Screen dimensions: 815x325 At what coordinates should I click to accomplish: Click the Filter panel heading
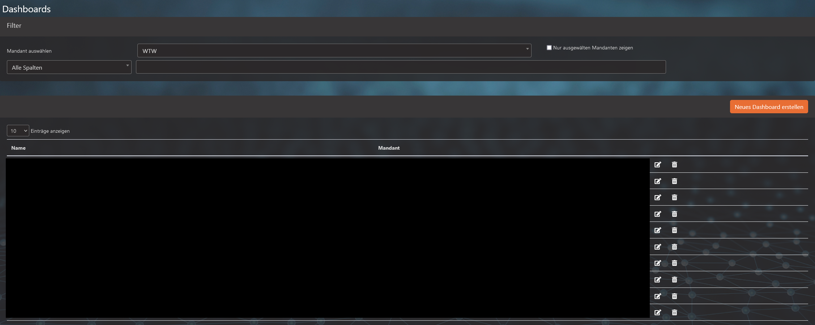click(14, 26)
